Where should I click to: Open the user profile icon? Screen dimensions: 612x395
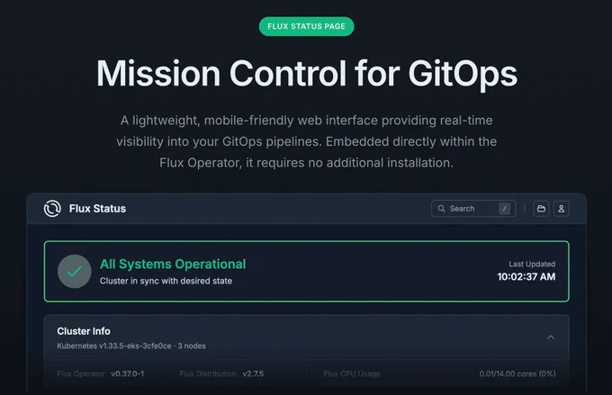point(562,209)
